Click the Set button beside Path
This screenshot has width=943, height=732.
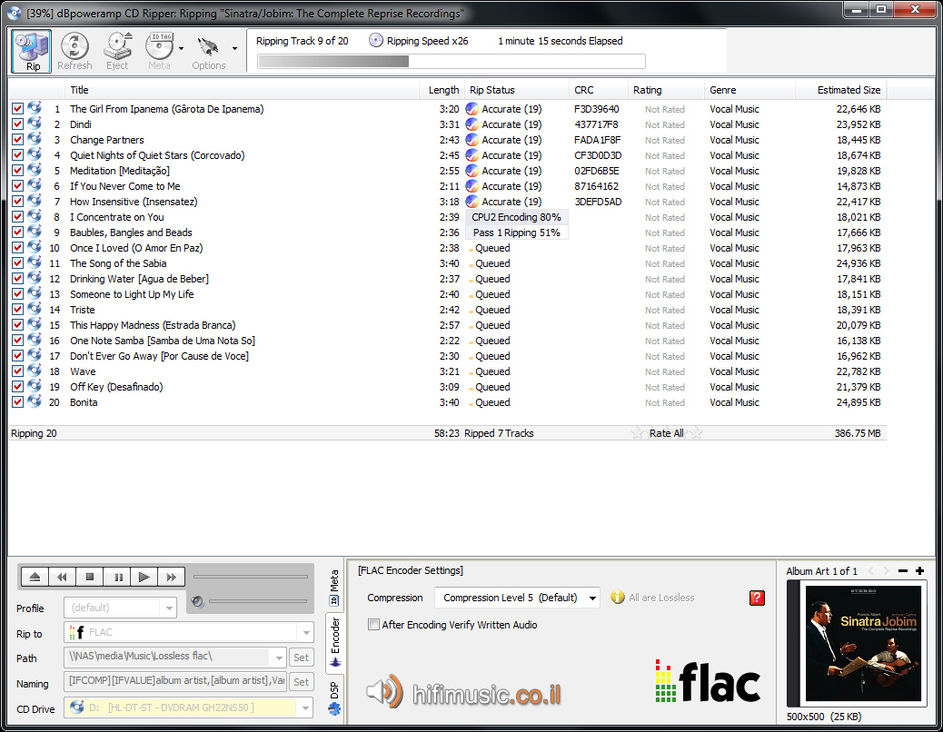pyautogui.click(x=302, y=658)
